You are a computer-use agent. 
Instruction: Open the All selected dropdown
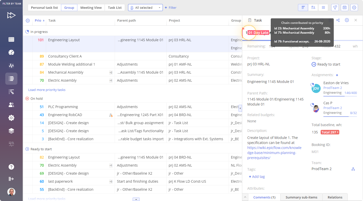click(x=145, y=8)
